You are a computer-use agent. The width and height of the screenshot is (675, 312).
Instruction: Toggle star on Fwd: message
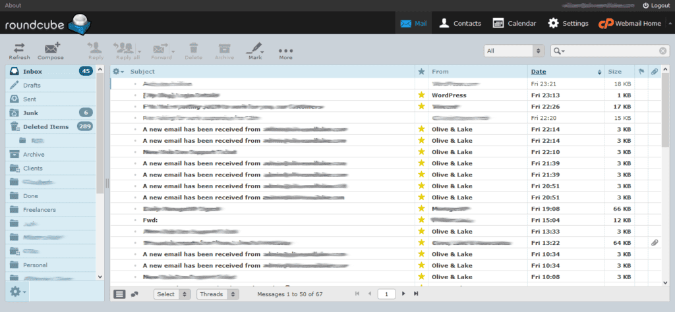click(x=421, y=221)
